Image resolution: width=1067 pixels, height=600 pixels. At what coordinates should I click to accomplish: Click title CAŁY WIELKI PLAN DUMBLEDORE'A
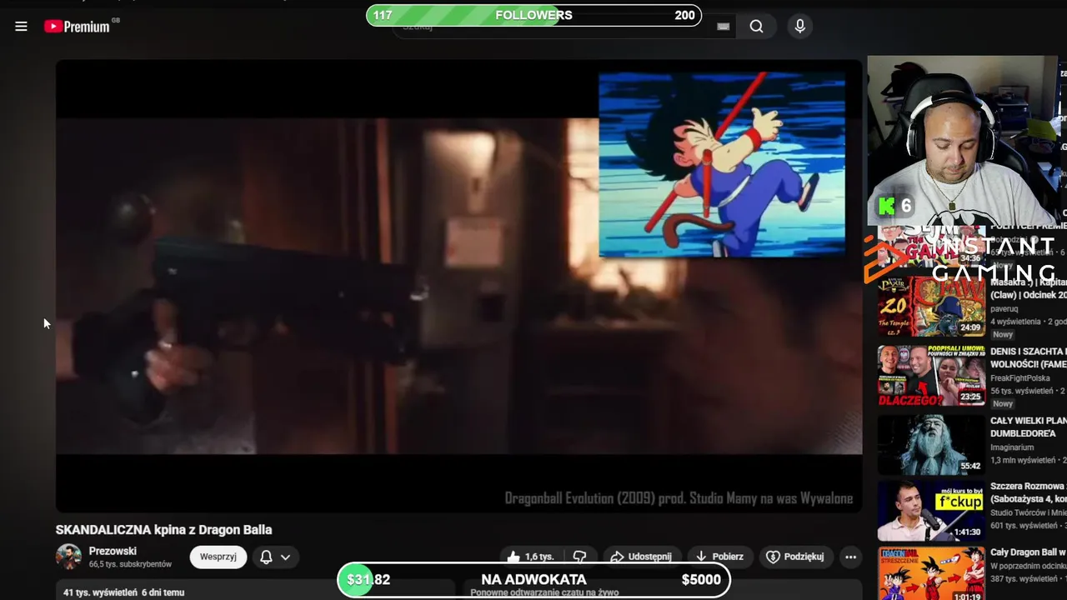[x=1028, y=427]
